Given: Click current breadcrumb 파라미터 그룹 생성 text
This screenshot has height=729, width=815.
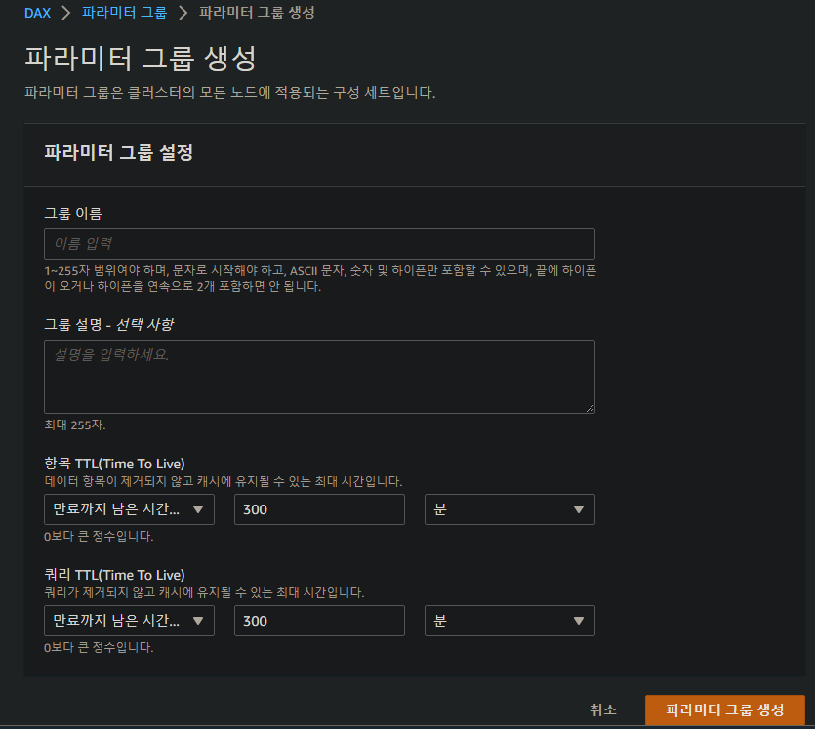Looking at the screenshot, I should pyautogui.click(x=257, y=13).
